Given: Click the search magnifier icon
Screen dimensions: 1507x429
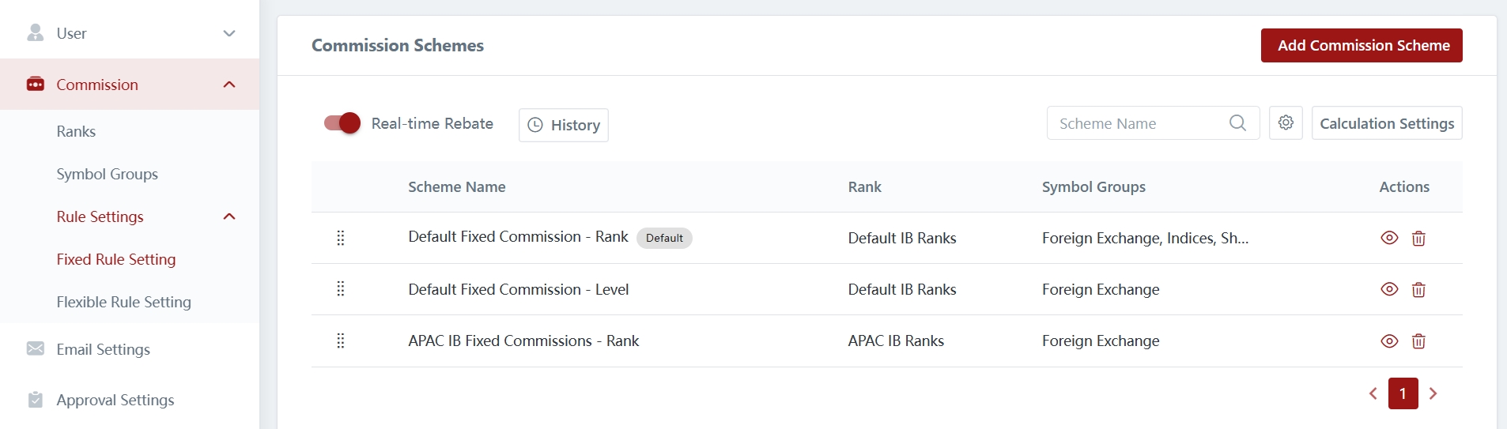Looking at the screenshot, I should click(1237, 123).
